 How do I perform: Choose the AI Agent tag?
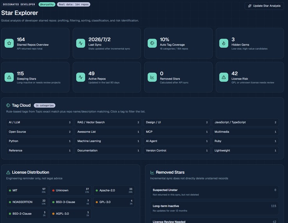[x=177, y=141]
